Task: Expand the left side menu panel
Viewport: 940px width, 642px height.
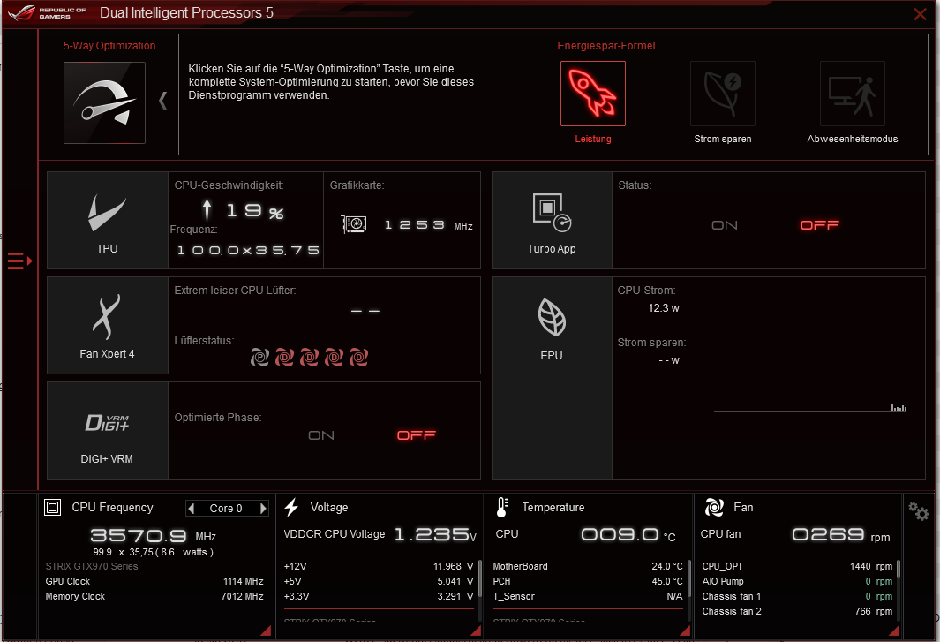Action: pos(19,261)
